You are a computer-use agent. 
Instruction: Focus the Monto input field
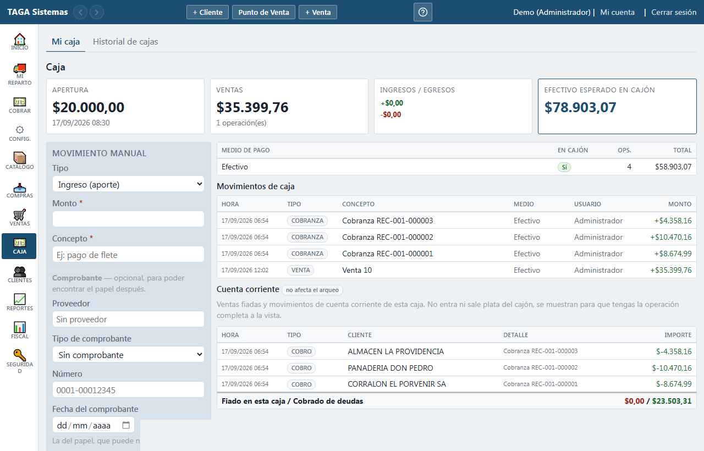click(x=128, y=219)
